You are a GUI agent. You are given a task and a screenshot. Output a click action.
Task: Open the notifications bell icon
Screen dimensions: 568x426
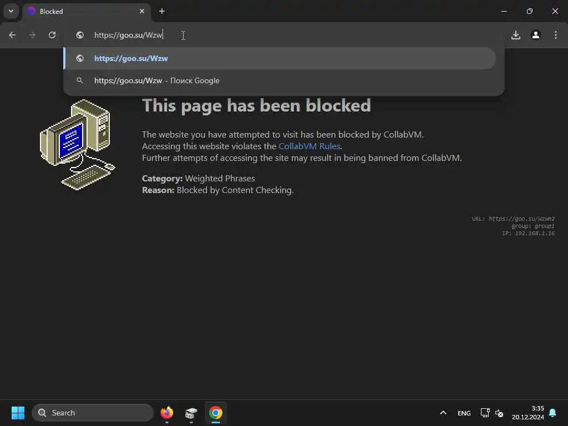click(553, 413)
